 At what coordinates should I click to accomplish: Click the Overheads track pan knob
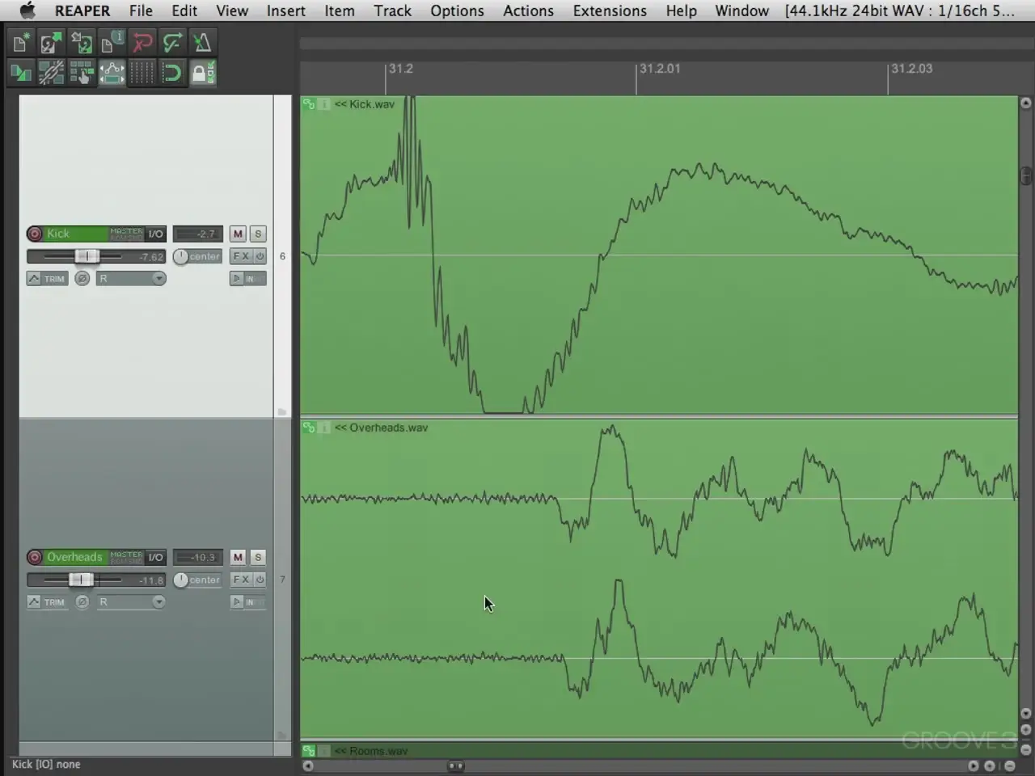(x=180, y=580)
